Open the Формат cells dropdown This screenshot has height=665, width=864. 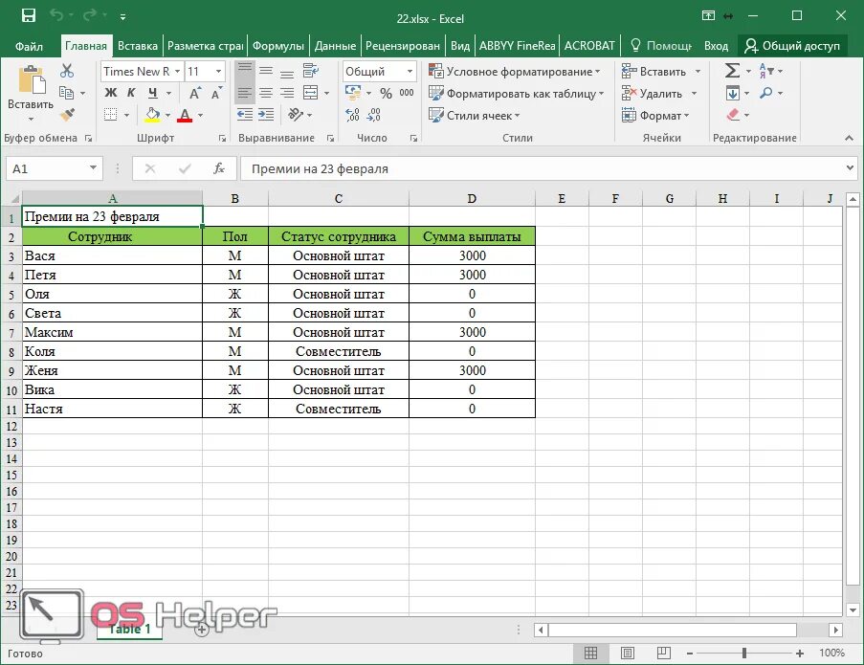655,116
